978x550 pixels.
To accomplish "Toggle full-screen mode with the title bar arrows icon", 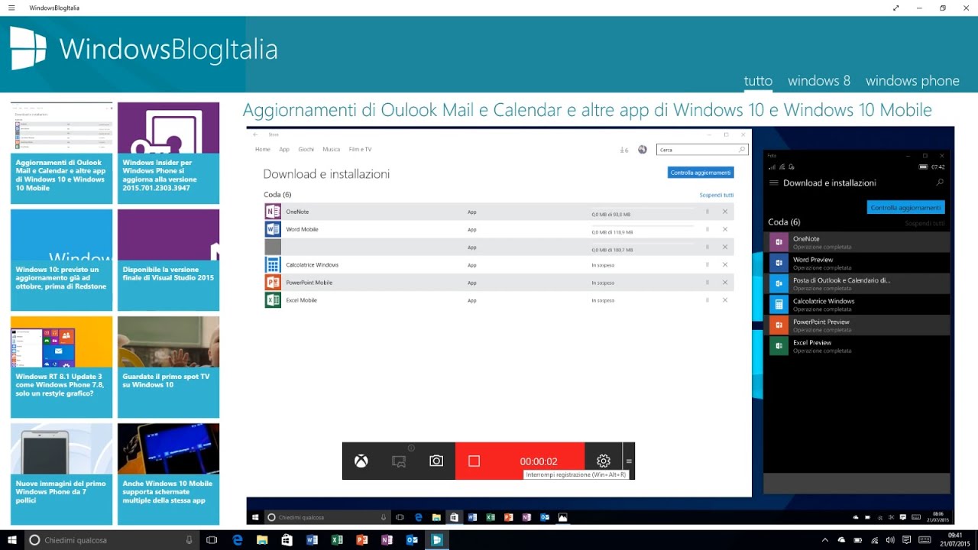I will 895,8.
